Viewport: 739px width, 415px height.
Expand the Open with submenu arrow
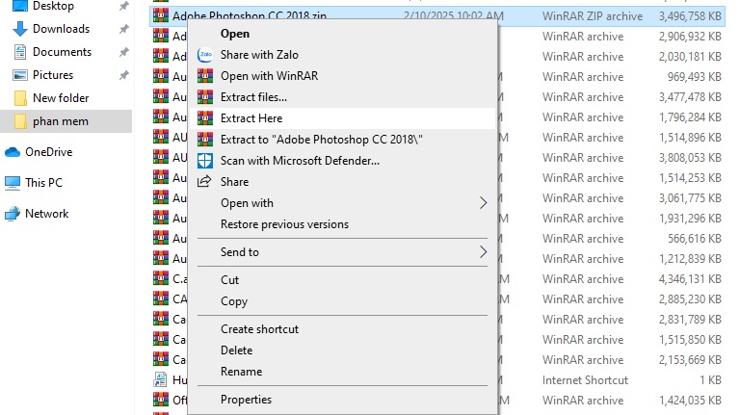click(484, 203)
